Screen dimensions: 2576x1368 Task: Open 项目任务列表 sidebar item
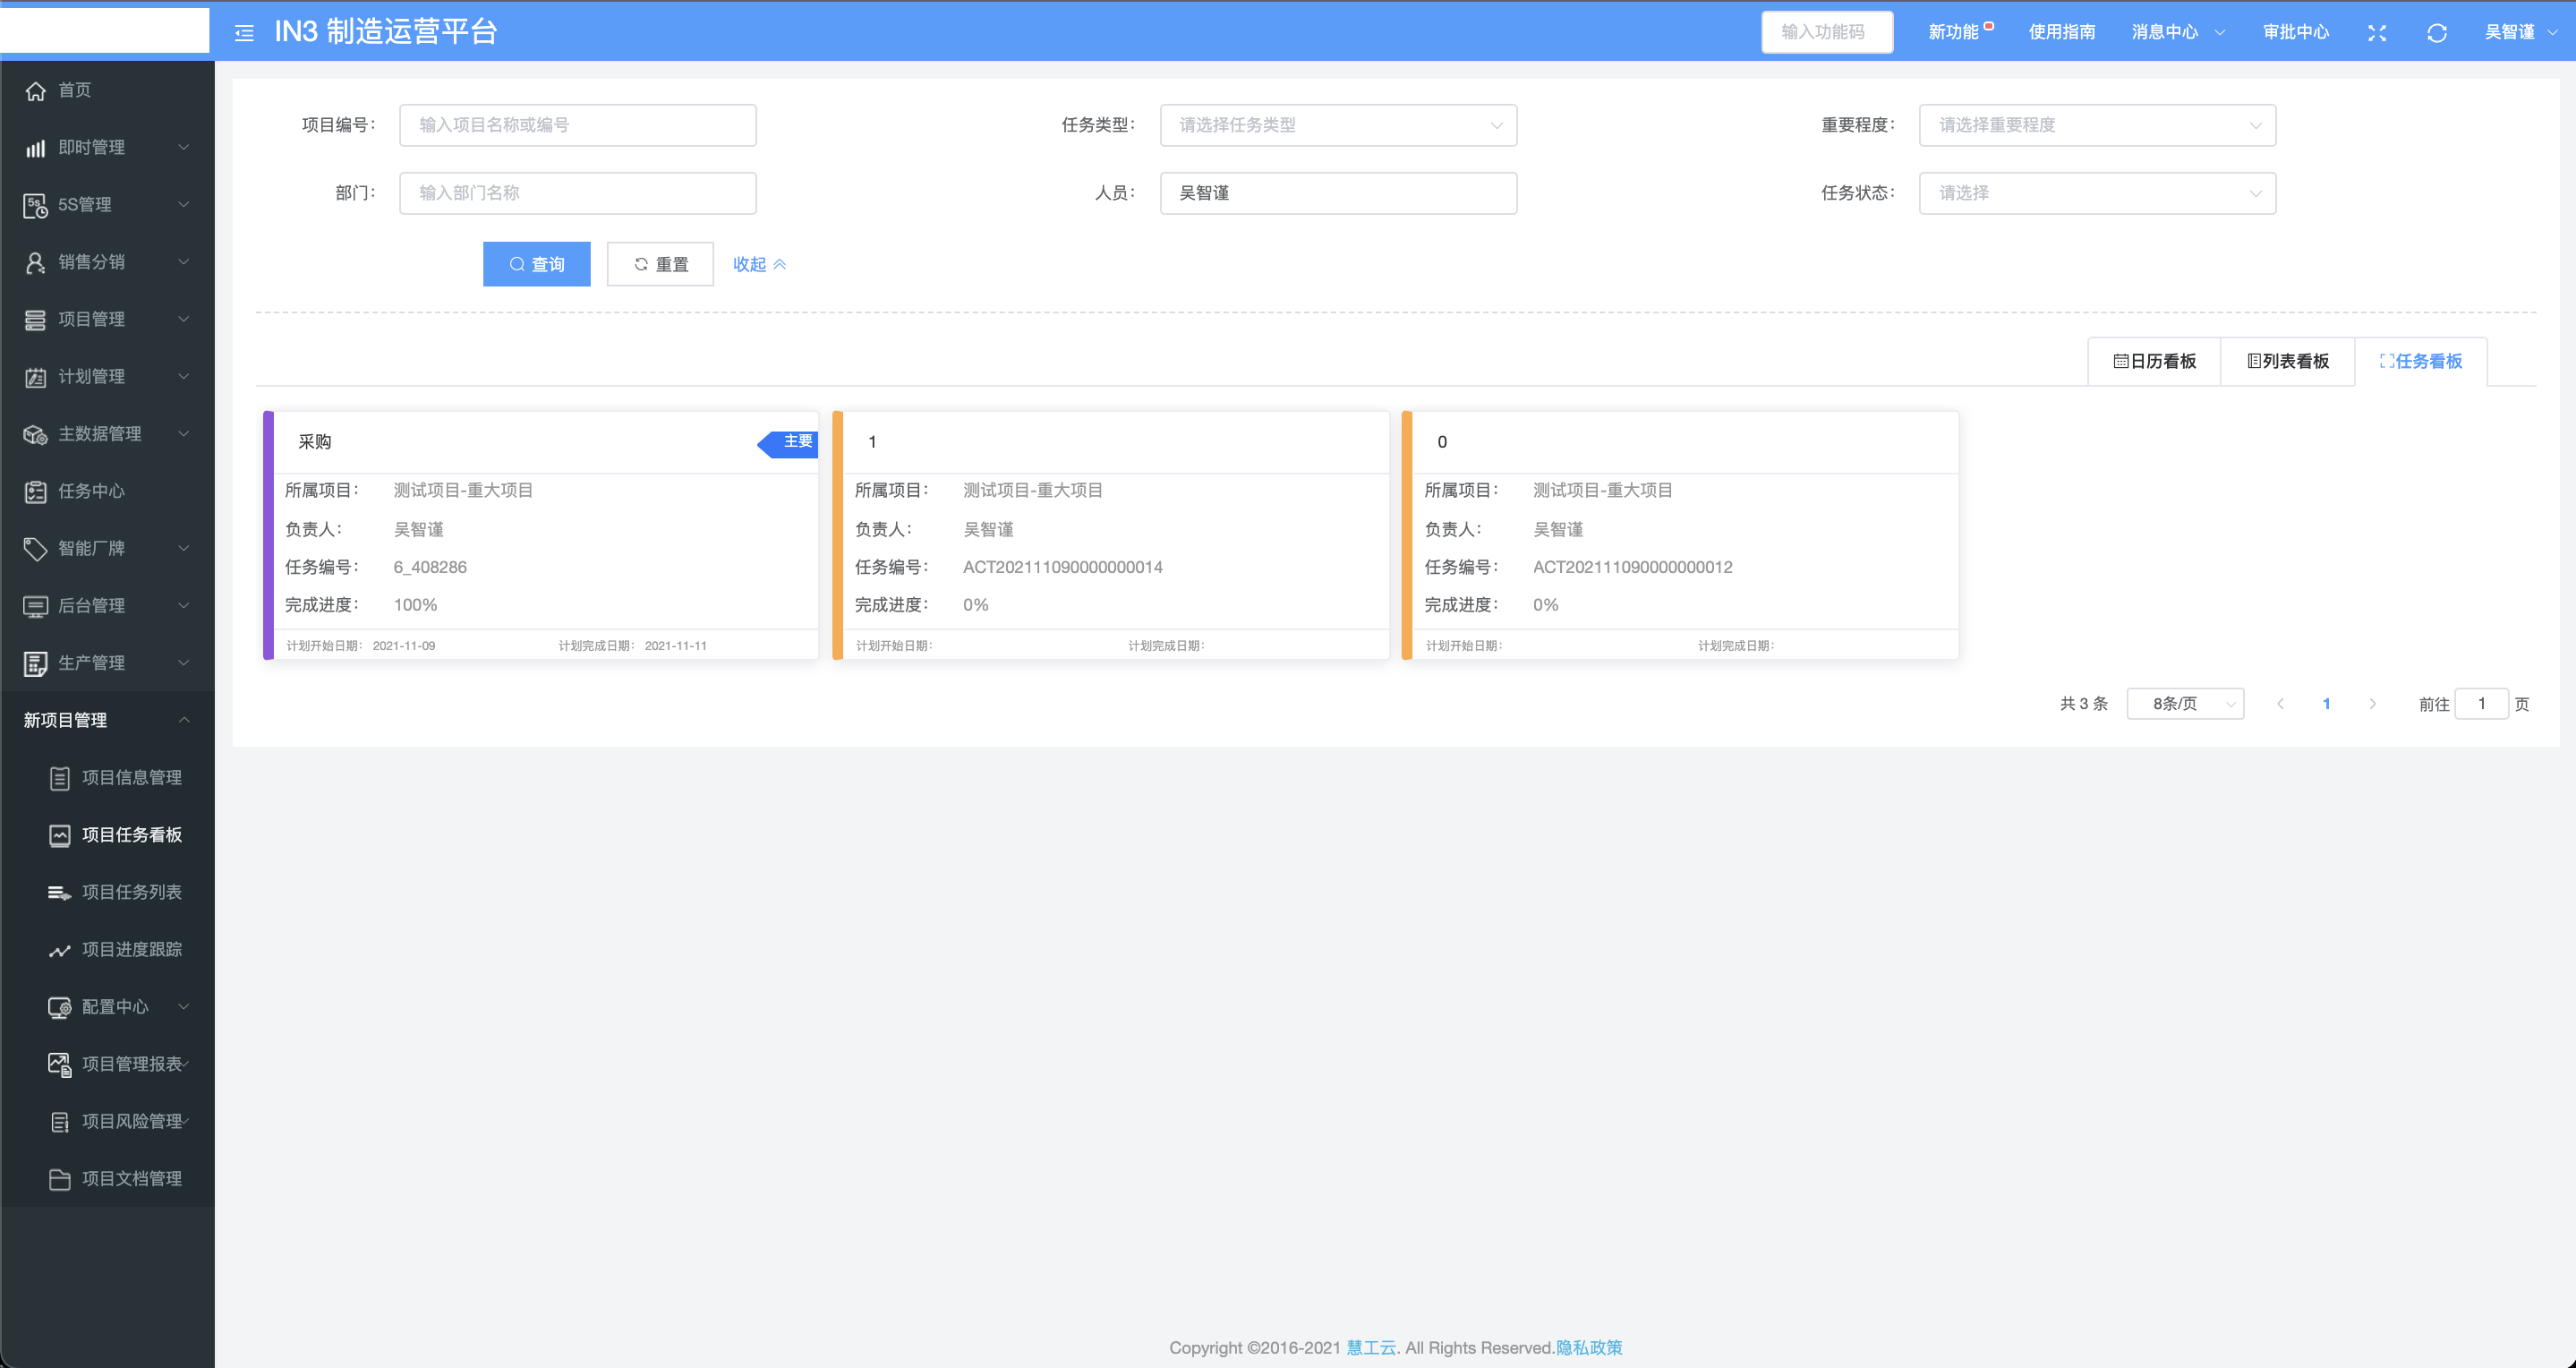pos(131,892)
